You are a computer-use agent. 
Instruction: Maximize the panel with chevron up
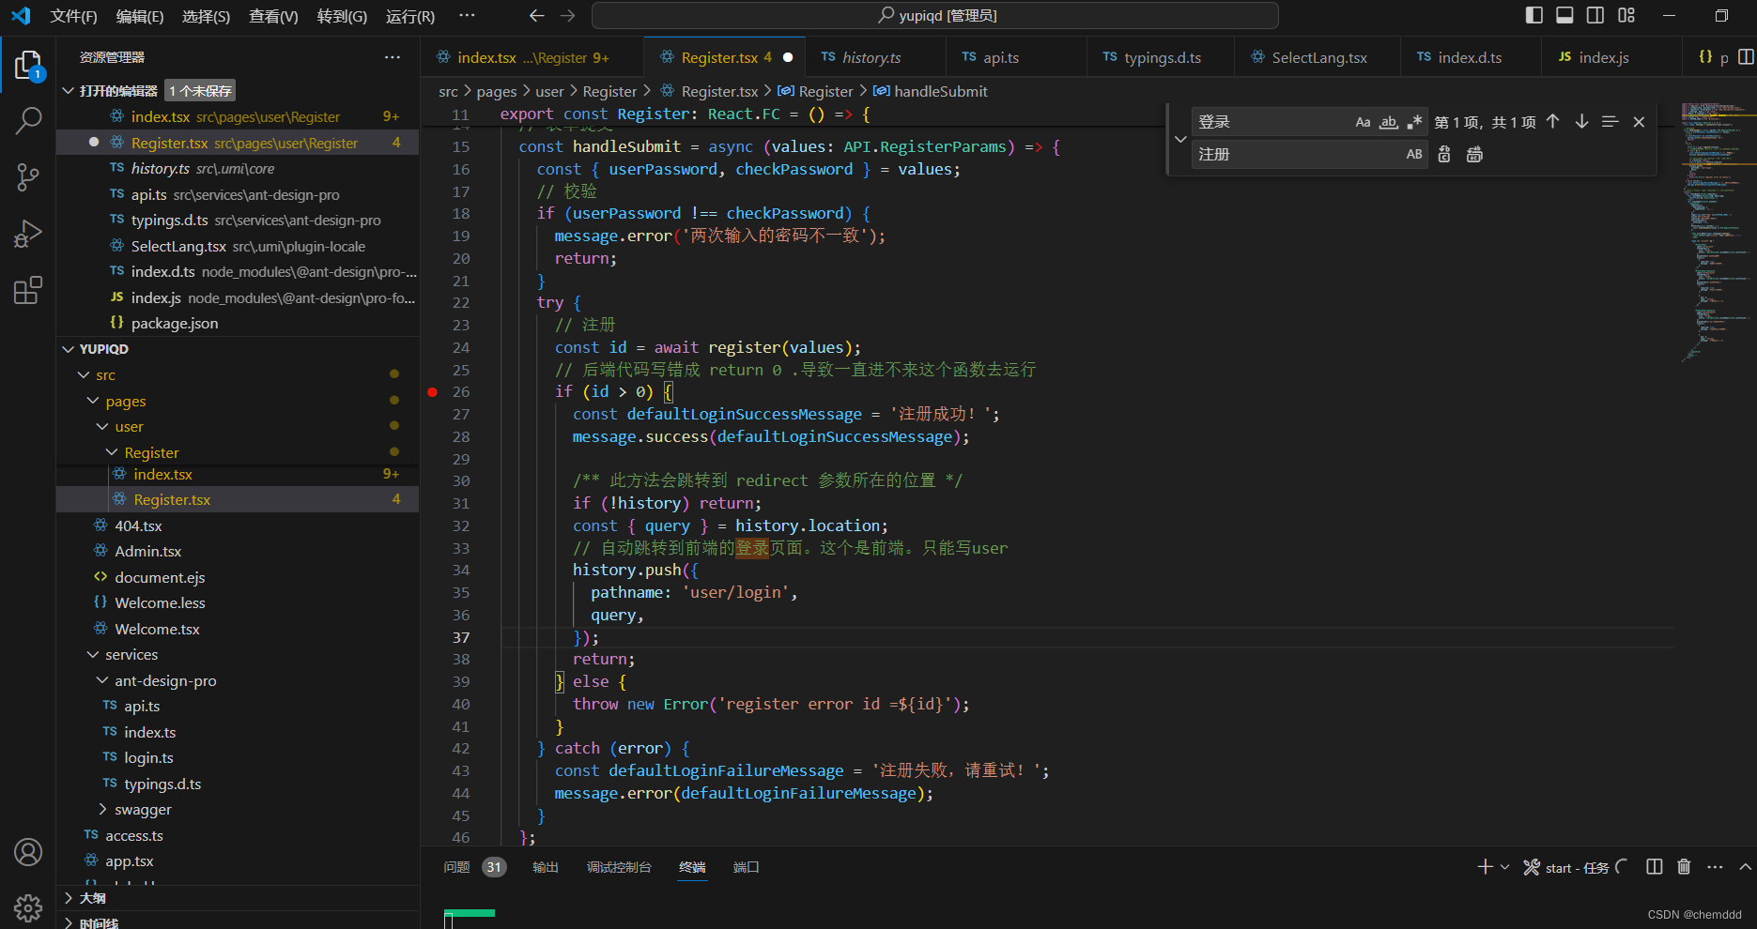[1745, 867]
